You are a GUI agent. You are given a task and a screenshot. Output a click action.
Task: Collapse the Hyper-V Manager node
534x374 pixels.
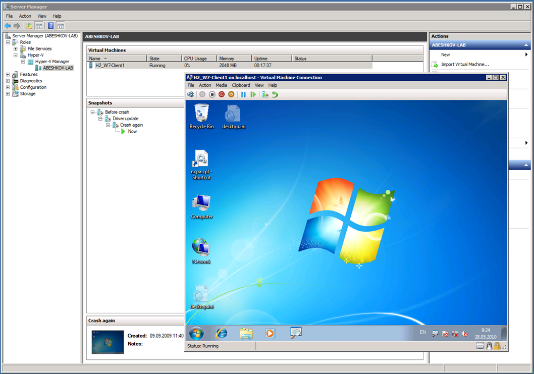(23, 62)
